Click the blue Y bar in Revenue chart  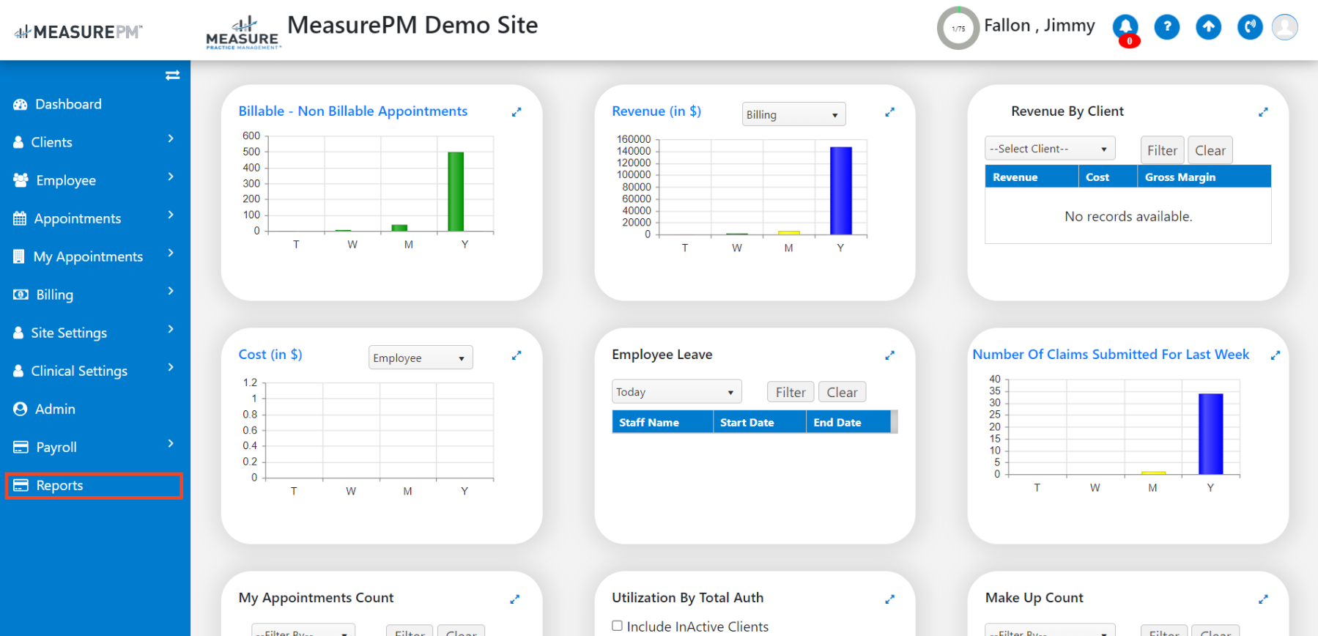(x=841, y=191)
